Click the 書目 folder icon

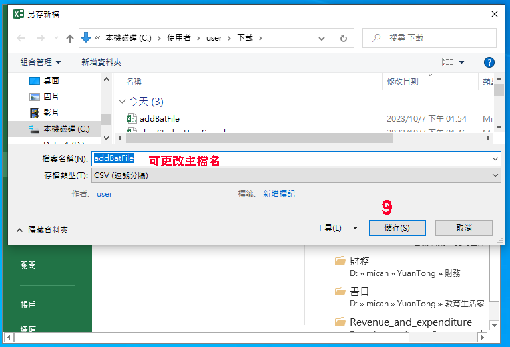[340, 291]
